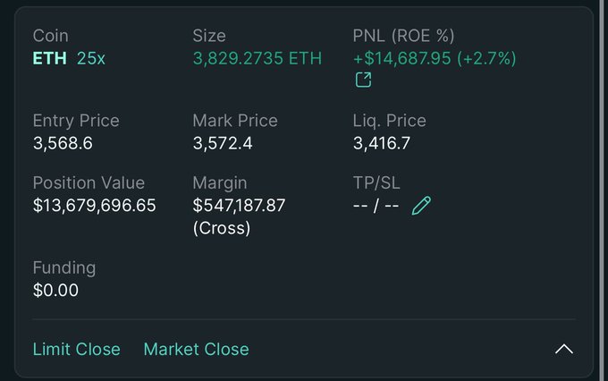Edit TP/SL with the pencil icon
608x381 pixels.
point(421,206)
